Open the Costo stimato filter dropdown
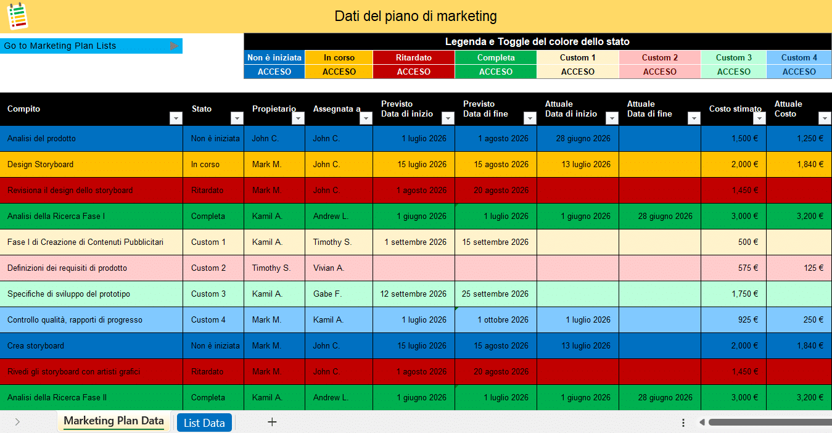The width and height of the screenshot is (832, 433). 759,118
